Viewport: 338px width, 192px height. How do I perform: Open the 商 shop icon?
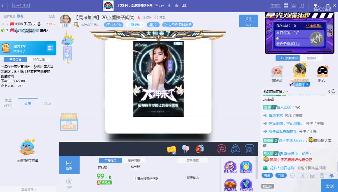tap(250, 149)
